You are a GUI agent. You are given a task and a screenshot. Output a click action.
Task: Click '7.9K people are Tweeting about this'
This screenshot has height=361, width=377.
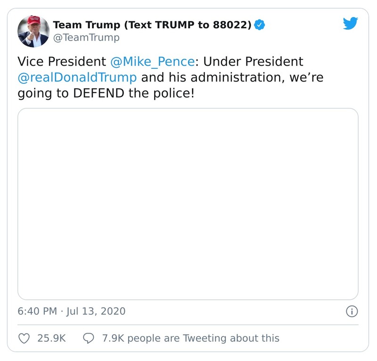[x=191, y=338]
